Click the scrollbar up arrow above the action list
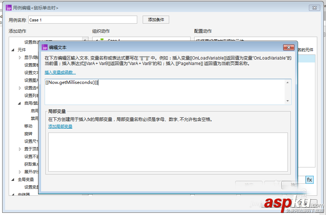326x215 pixels. [84, 39]
